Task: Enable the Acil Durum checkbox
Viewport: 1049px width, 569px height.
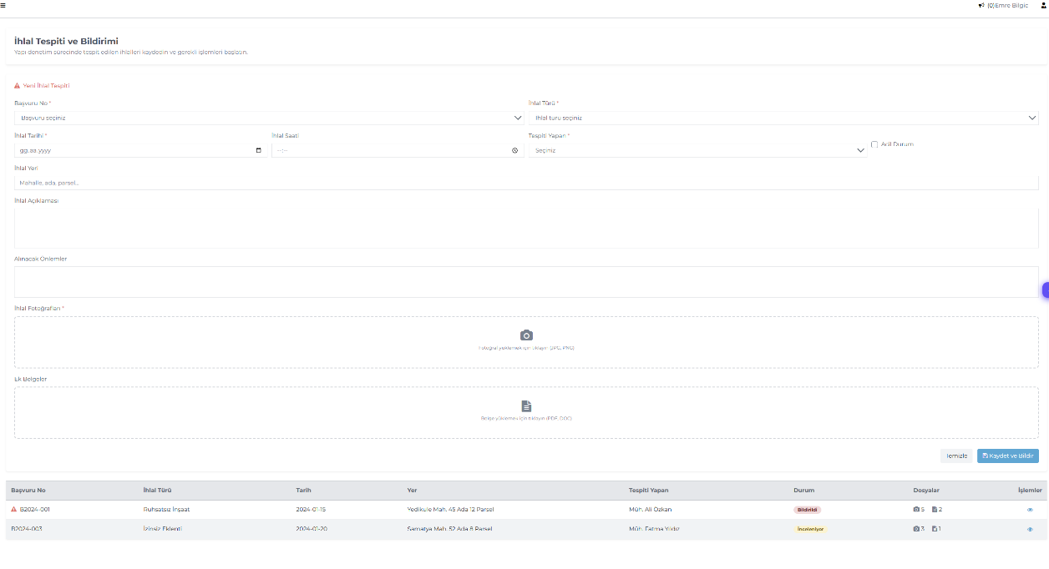Action: click(x=874, y=144)
